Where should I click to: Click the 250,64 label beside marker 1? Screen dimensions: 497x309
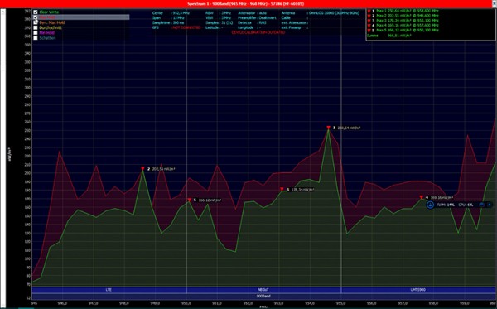point(349,128)
